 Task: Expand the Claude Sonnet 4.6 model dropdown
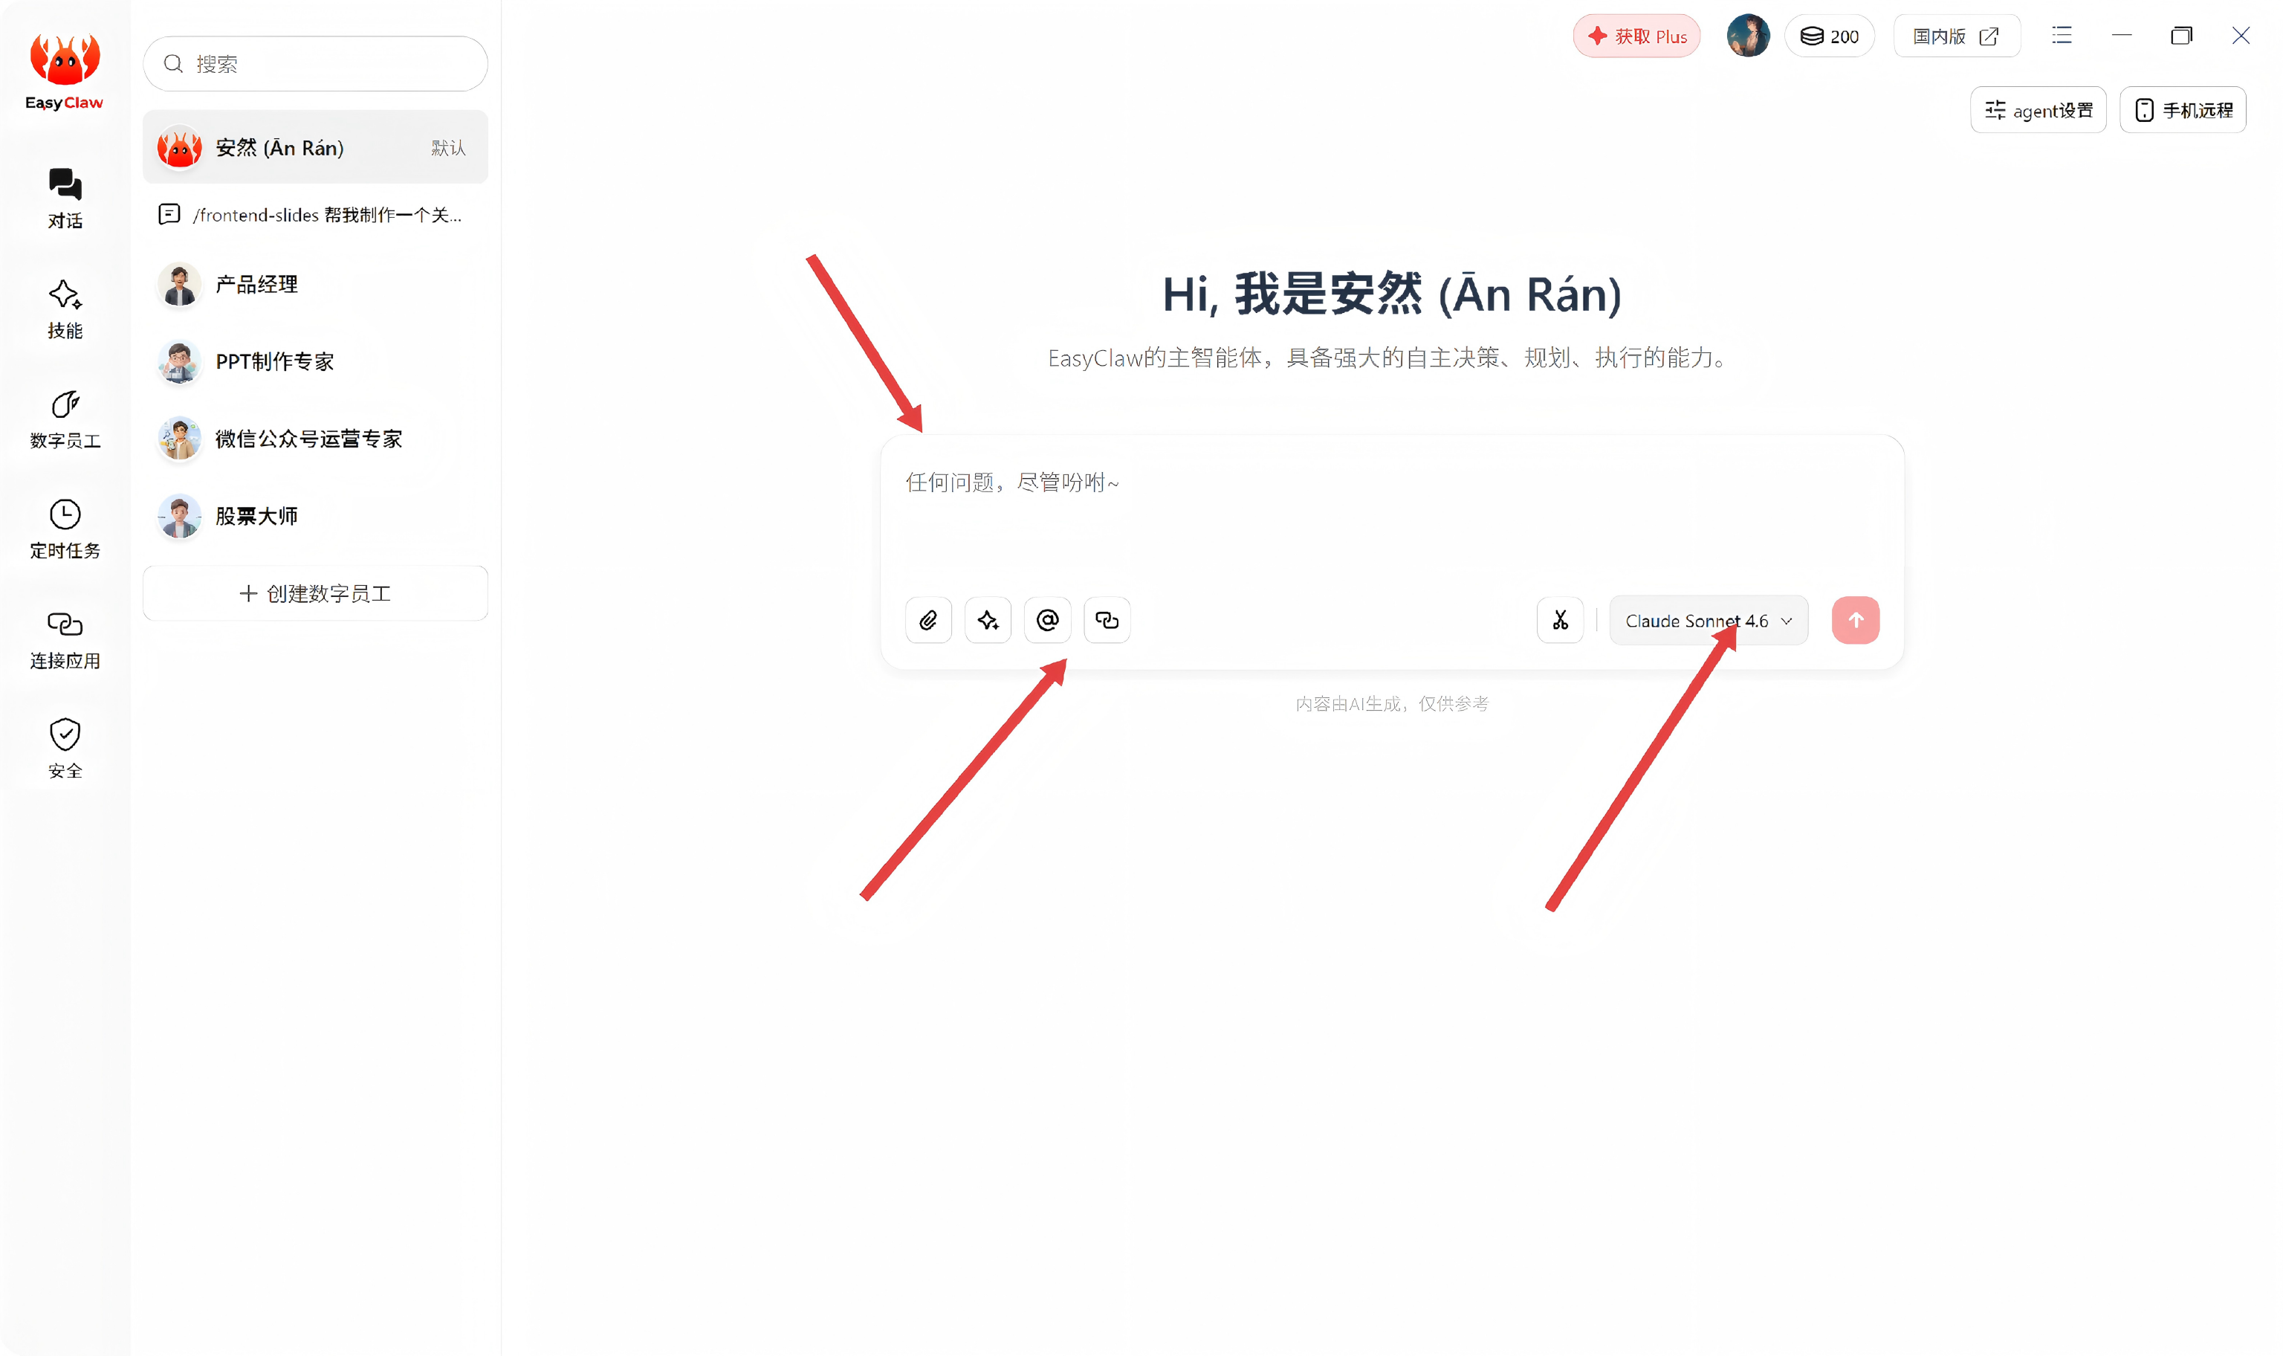(1708, 621)
